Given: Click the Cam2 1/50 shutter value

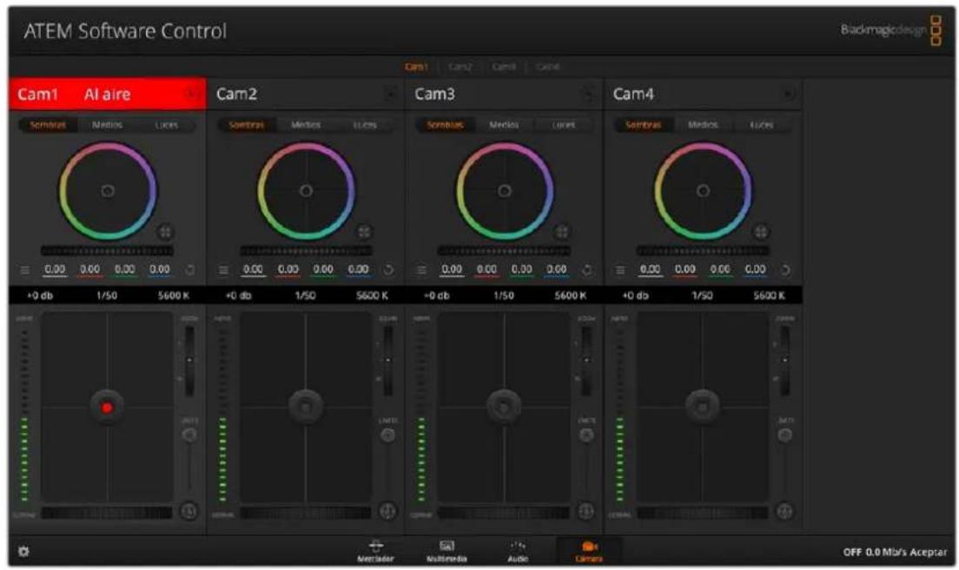Looking at the screenshot, I should coord(305,296).
